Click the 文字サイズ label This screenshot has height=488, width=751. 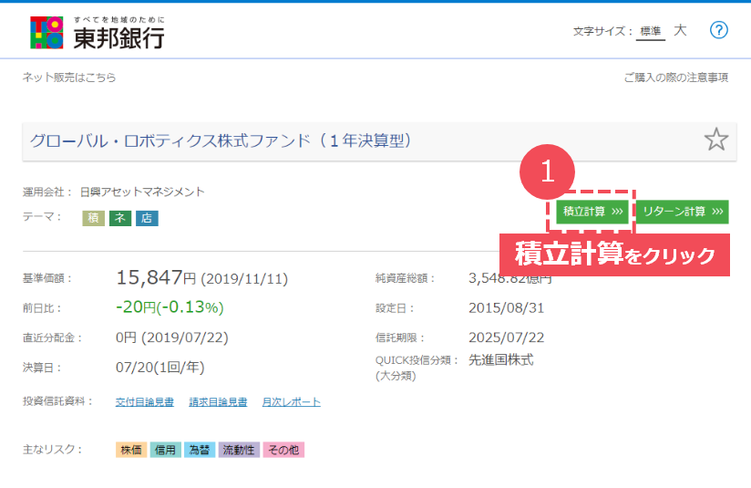click(x=602, y=31)
